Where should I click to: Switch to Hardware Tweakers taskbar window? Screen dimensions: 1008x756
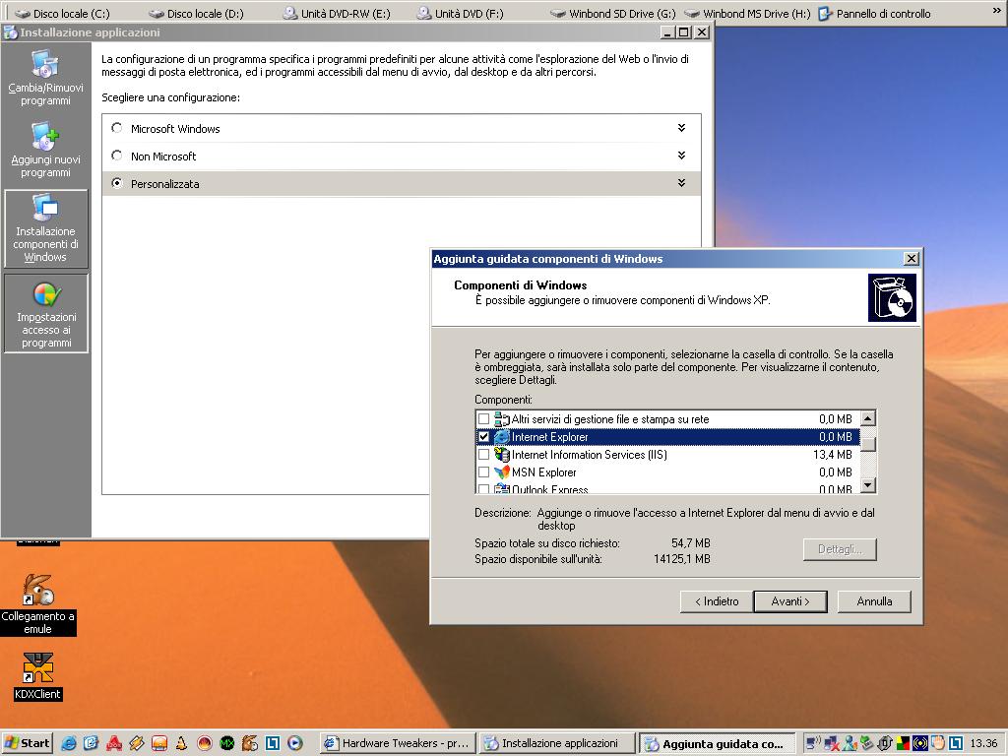397,743
